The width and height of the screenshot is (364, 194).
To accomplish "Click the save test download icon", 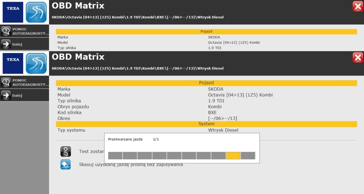I will [x=66, y=152].
